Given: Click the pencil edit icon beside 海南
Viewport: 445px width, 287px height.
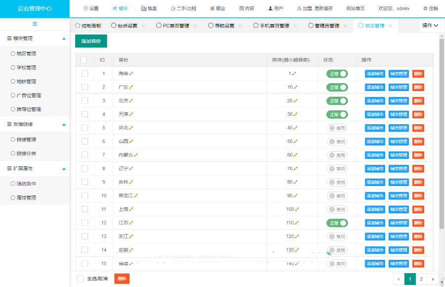Looking at the screenshot, I should tap(132, 74).
